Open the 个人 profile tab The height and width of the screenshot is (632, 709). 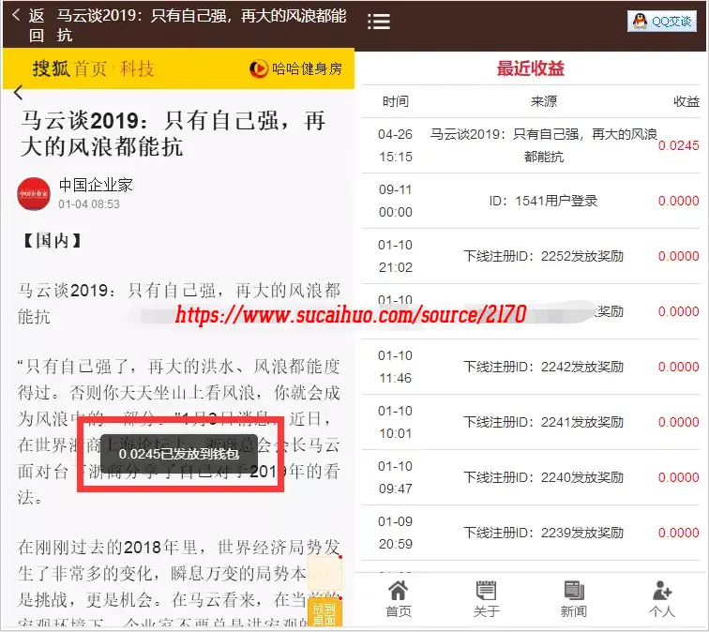coord(661,599)
